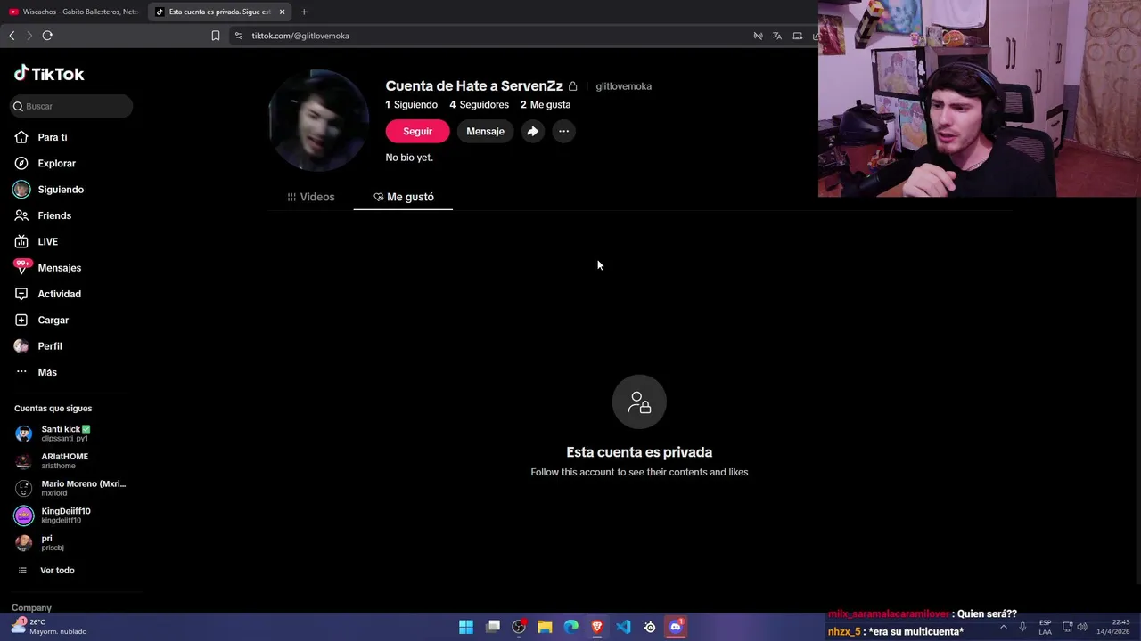Open File Explorer from taskbar

pos(545,627)
